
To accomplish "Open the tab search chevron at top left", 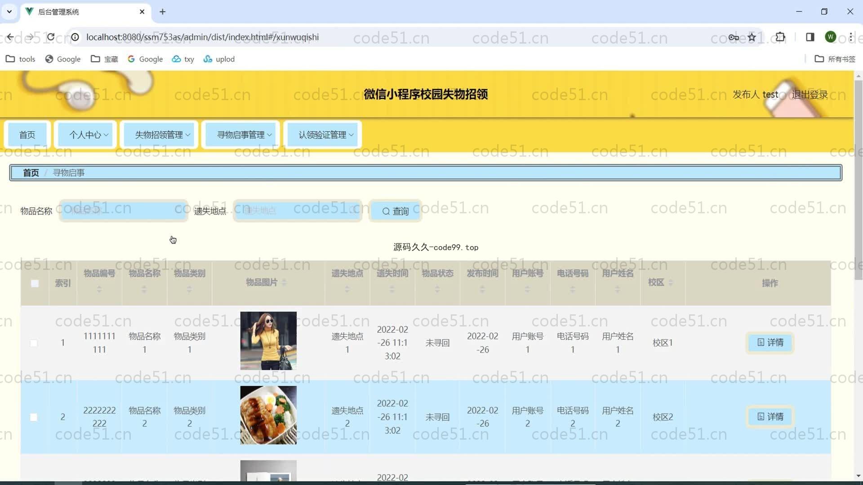I will (x=9, y=12).
